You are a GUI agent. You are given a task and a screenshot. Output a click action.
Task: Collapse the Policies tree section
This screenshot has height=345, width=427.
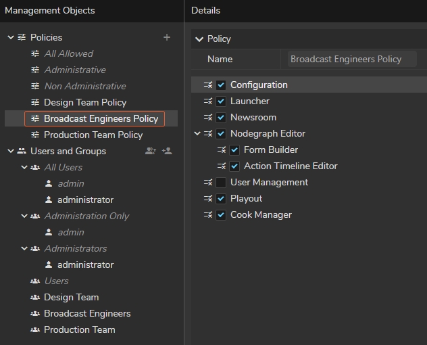(x=11, y=37)
